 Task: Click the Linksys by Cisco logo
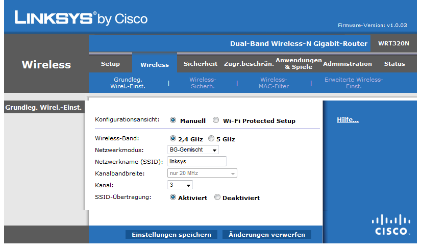coord(81,18)
